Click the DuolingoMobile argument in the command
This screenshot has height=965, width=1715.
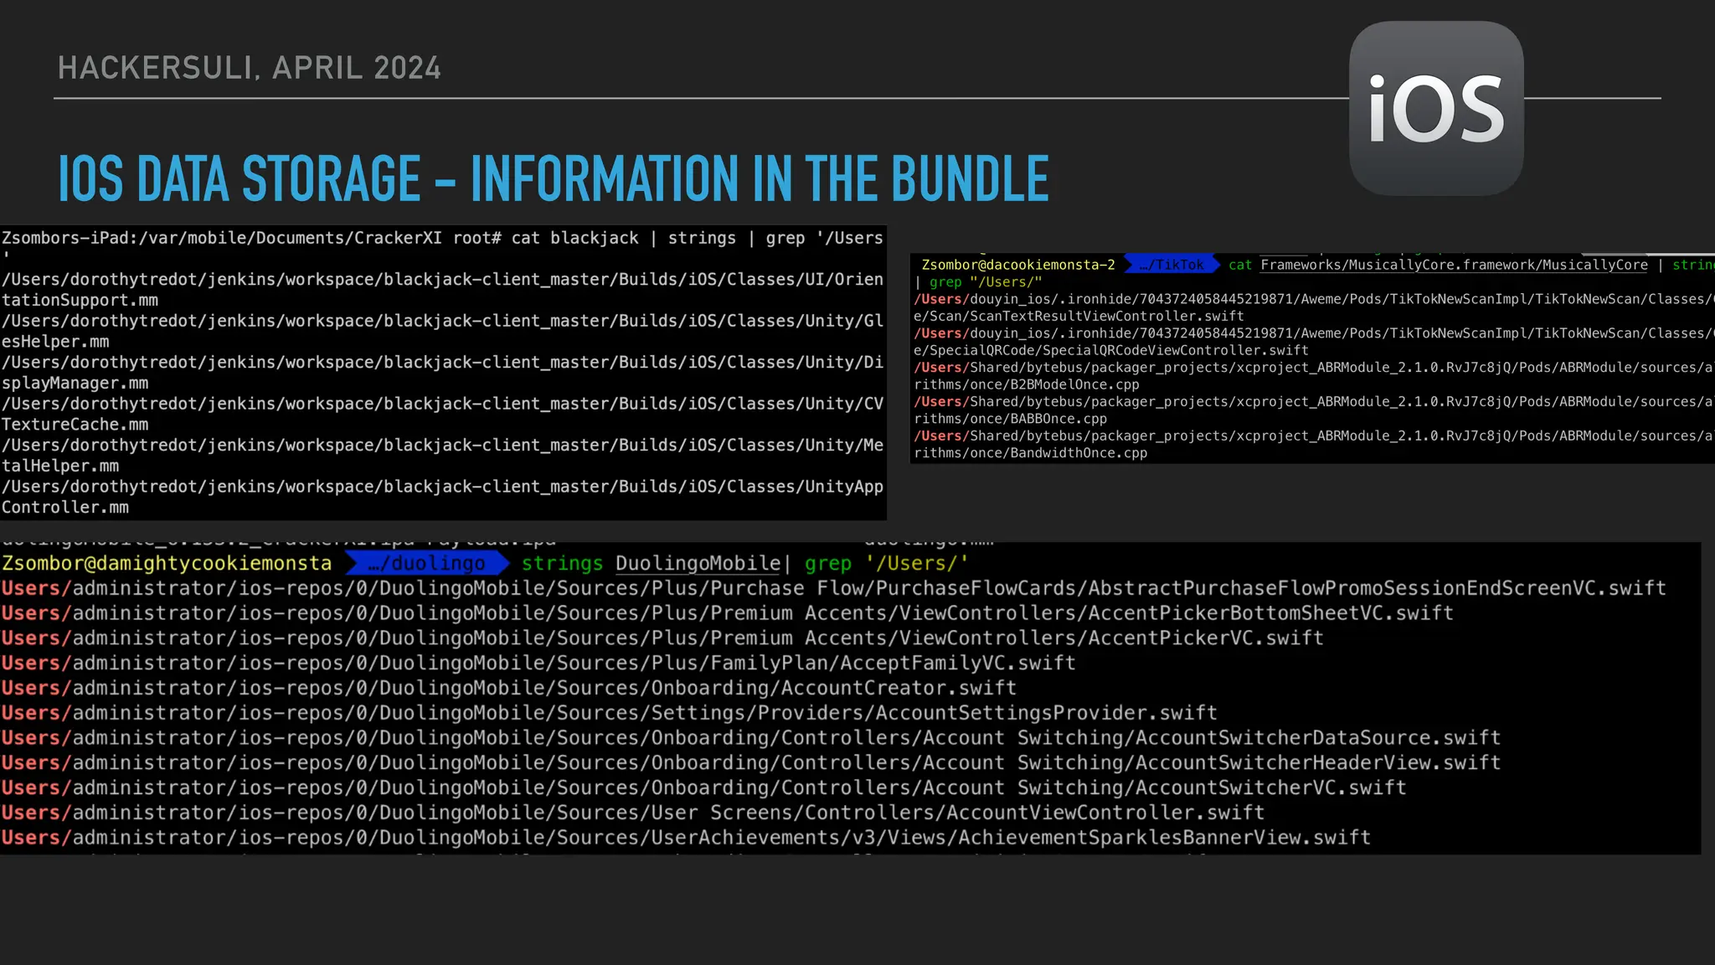tap(698, 564)
